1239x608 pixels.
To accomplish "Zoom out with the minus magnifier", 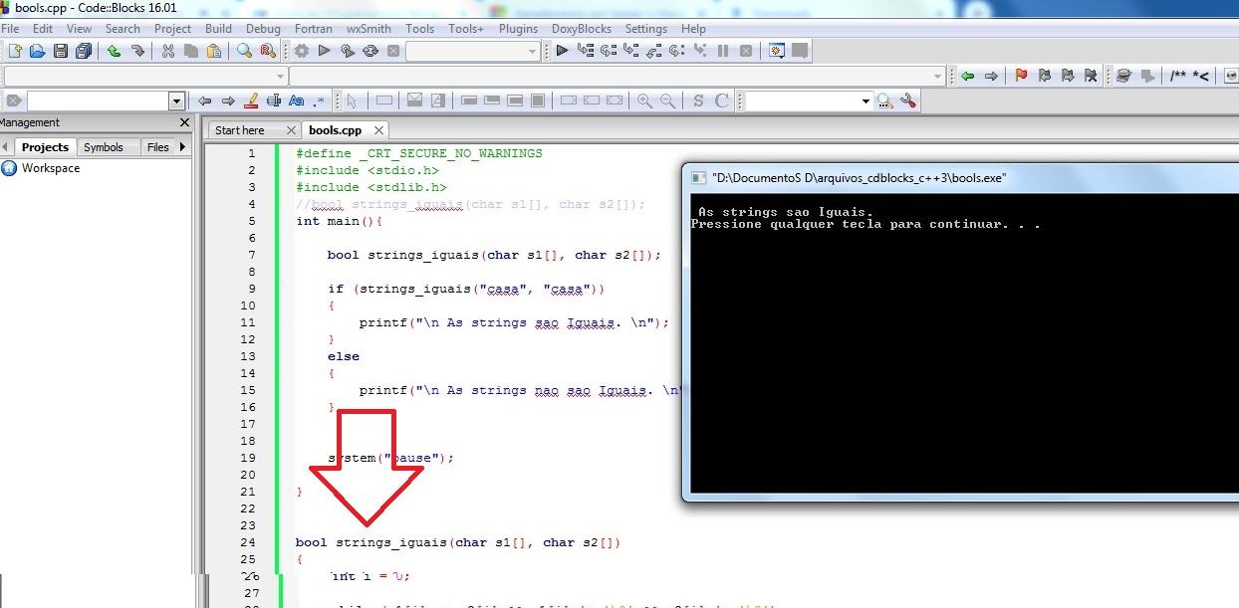I will coord(667,101).
